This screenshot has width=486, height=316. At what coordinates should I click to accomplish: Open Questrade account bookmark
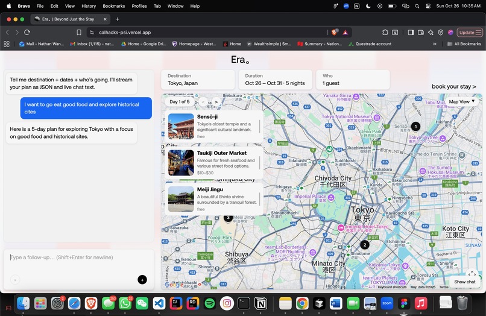coord(370,44)
